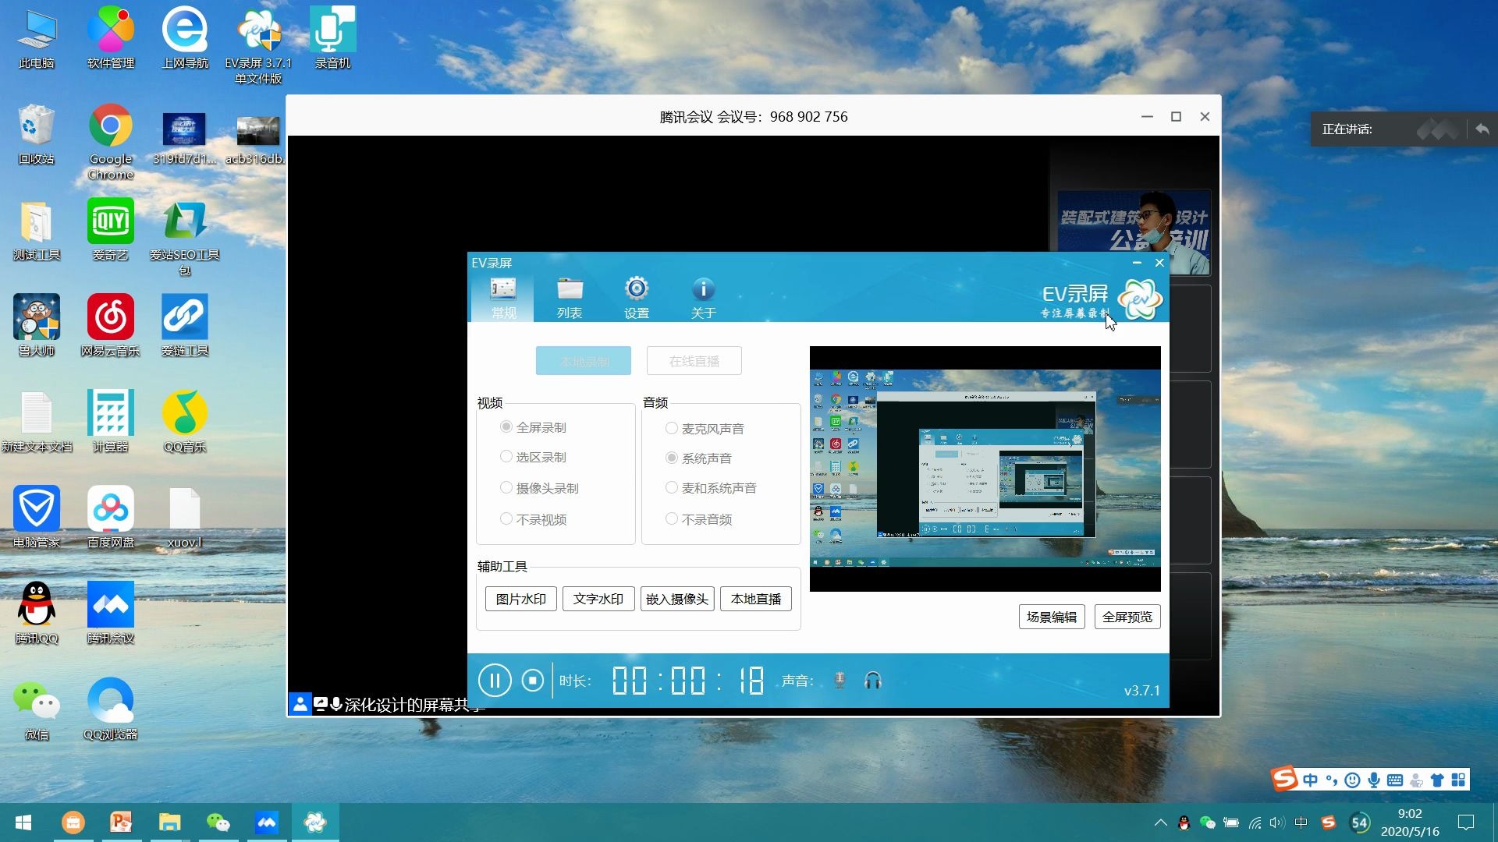Click the 百度网盘 desktop icon
This screenshot has height=842, width=1498.
[111, 518]
